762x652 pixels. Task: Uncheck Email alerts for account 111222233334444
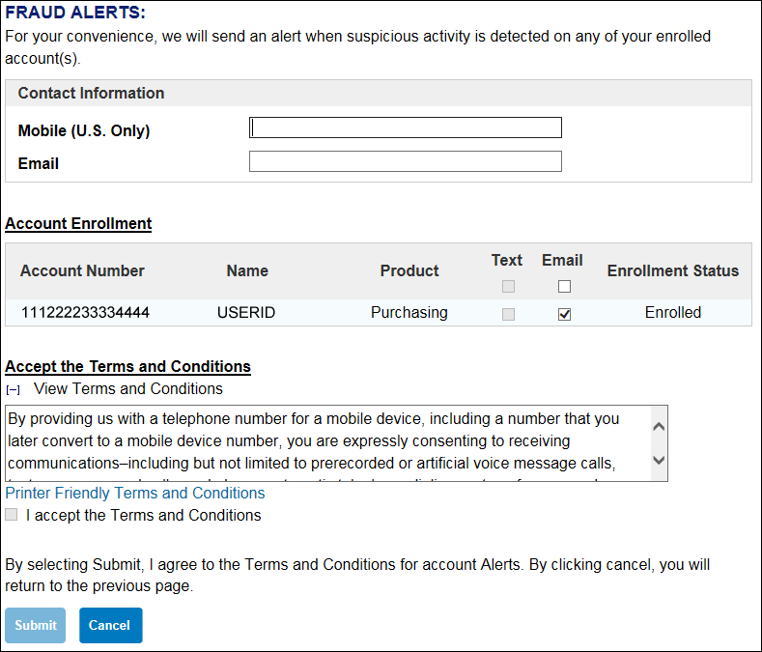click(564, 314)
